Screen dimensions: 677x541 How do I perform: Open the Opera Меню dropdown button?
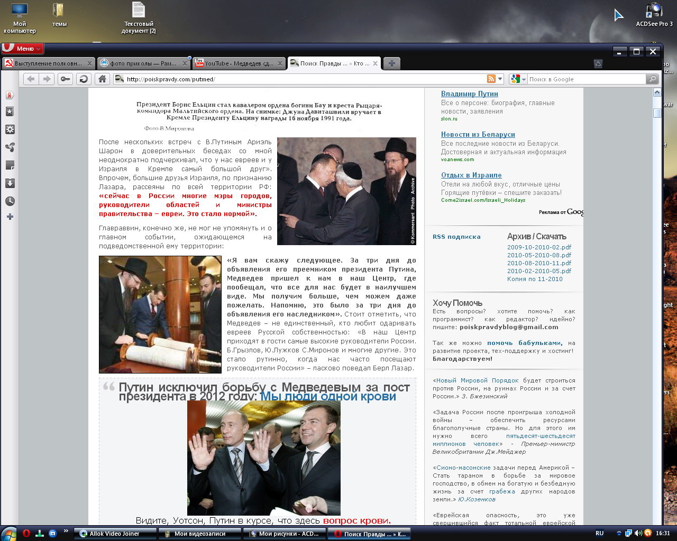22,49
